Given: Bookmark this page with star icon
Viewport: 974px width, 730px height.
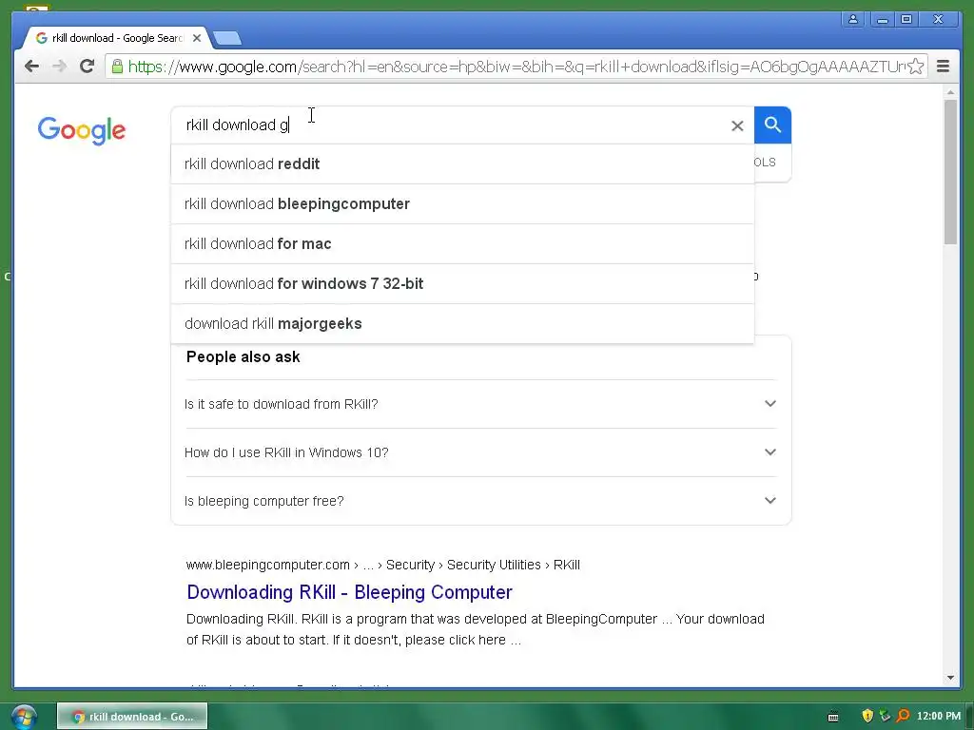Looking at the screenshot, I should pyautogui.click(x=916, y=67).
